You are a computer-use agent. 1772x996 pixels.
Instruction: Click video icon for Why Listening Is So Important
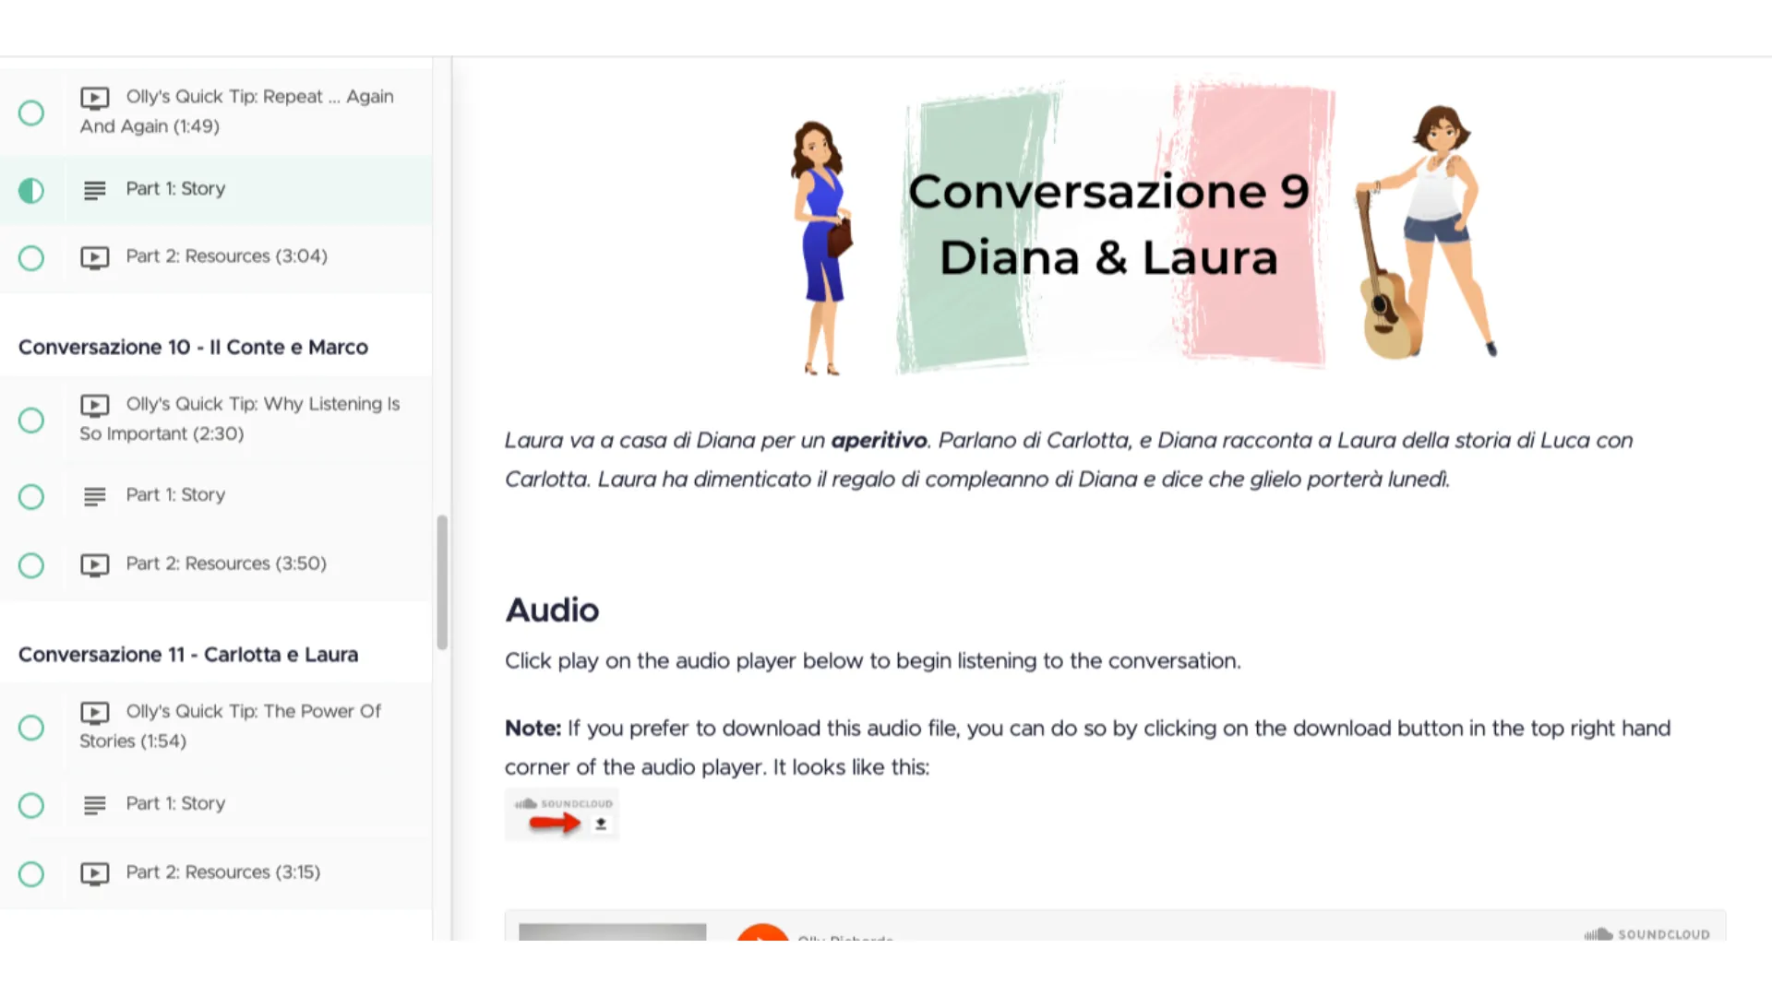(94, 405)
